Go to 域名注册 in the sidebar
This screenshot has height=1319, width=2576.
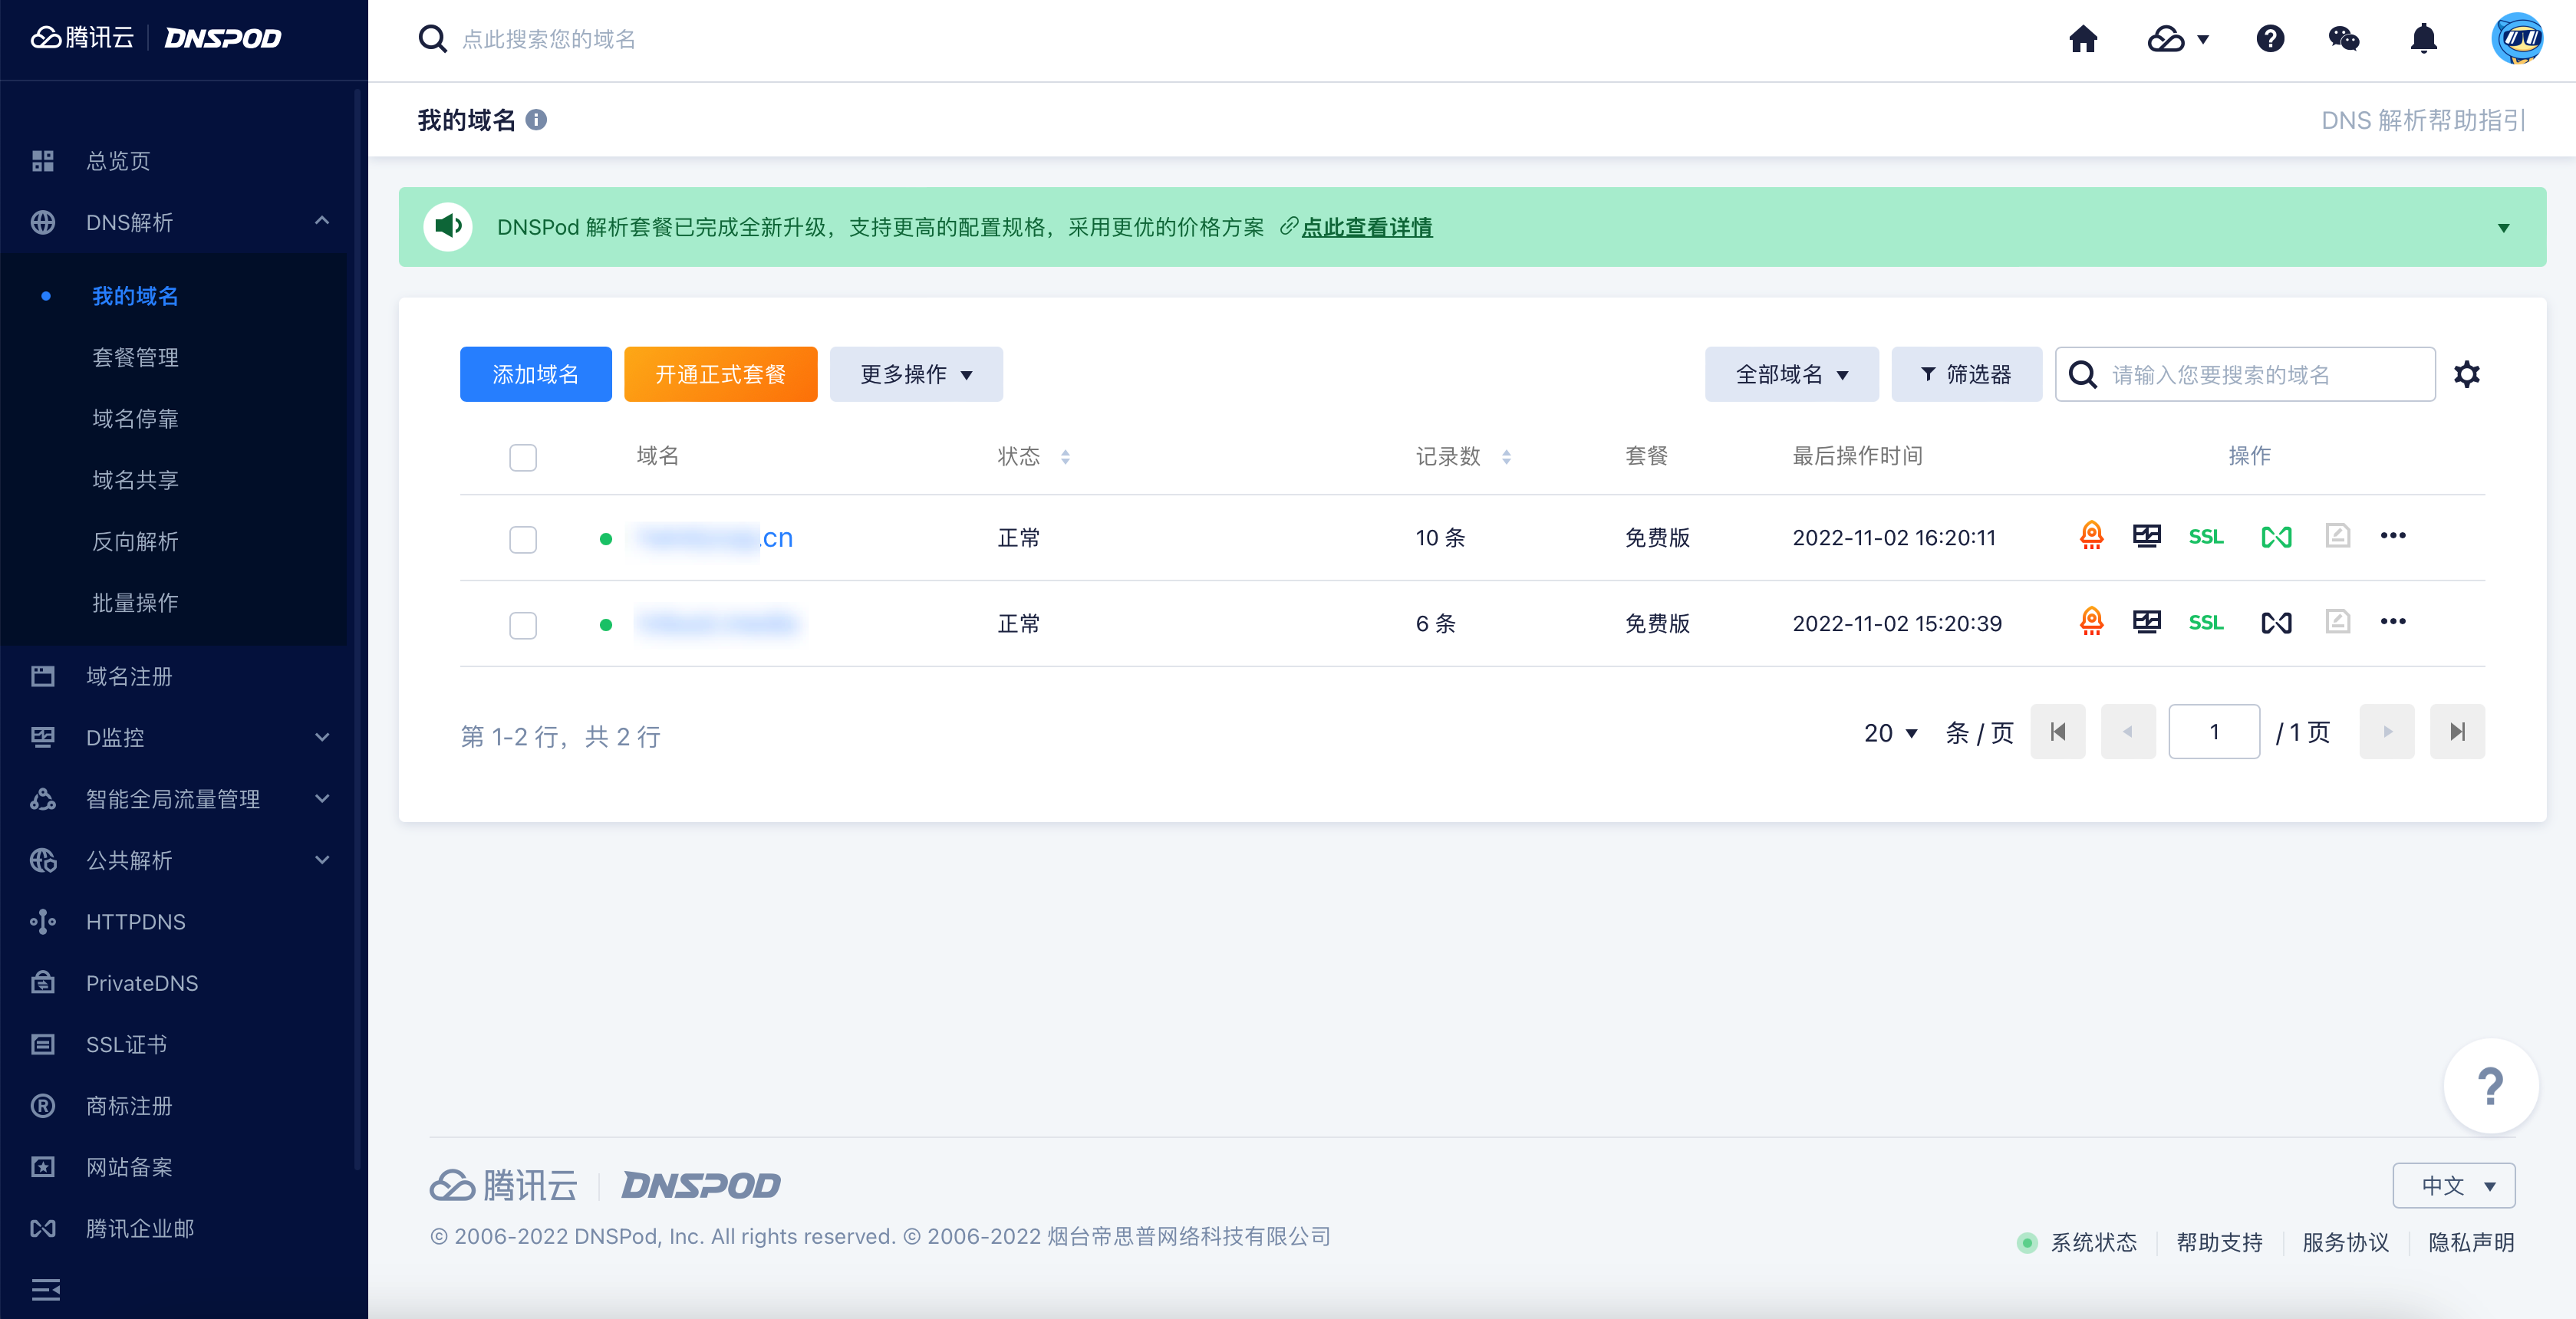(128, 676)
